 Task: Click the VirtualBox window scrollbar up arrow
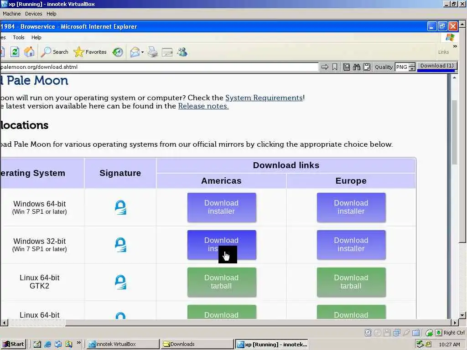point(462,24)
